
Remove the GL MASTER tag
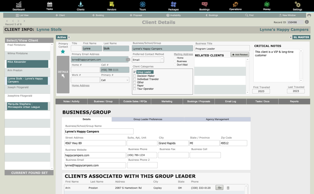pos(291,37)
